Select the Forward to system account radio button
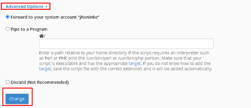The height and width of the screenshot is (108, 251). [x=7, y=17]
